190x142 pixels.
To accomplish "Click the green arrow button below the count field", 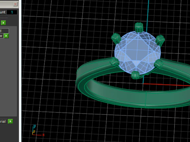I will tap(4, 23).
